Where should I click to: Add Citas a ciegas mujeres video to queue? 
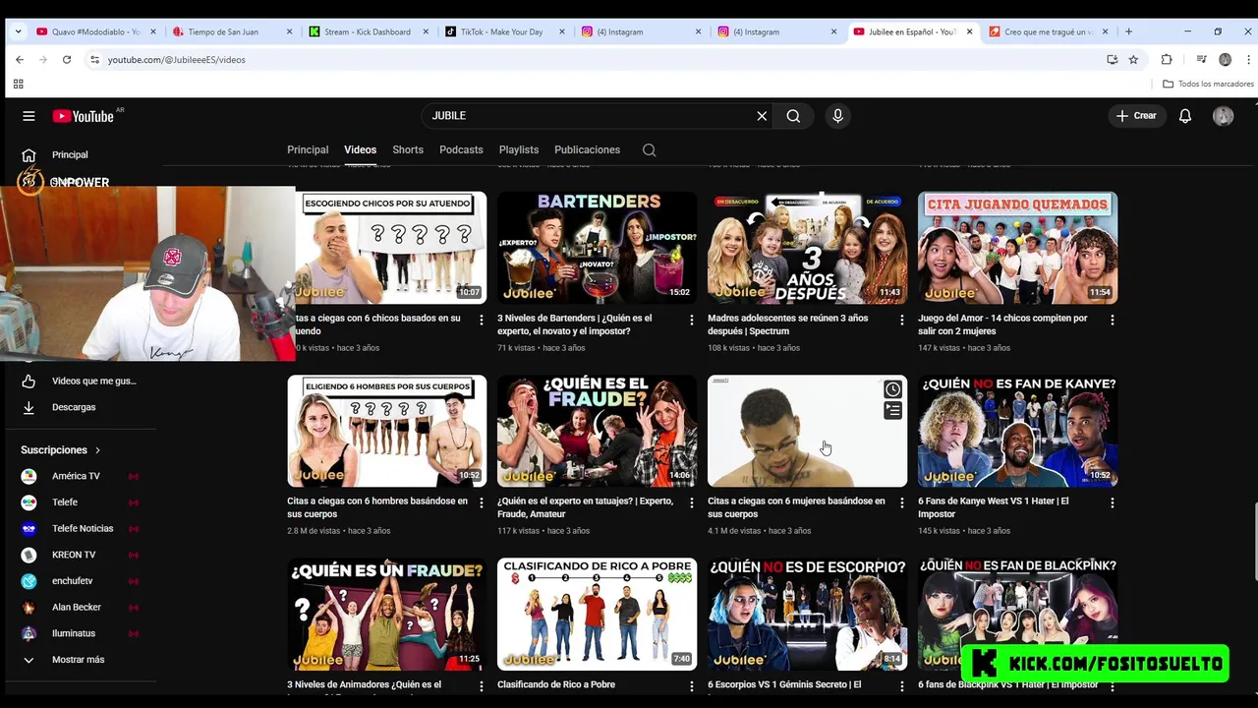pos(892,411)
